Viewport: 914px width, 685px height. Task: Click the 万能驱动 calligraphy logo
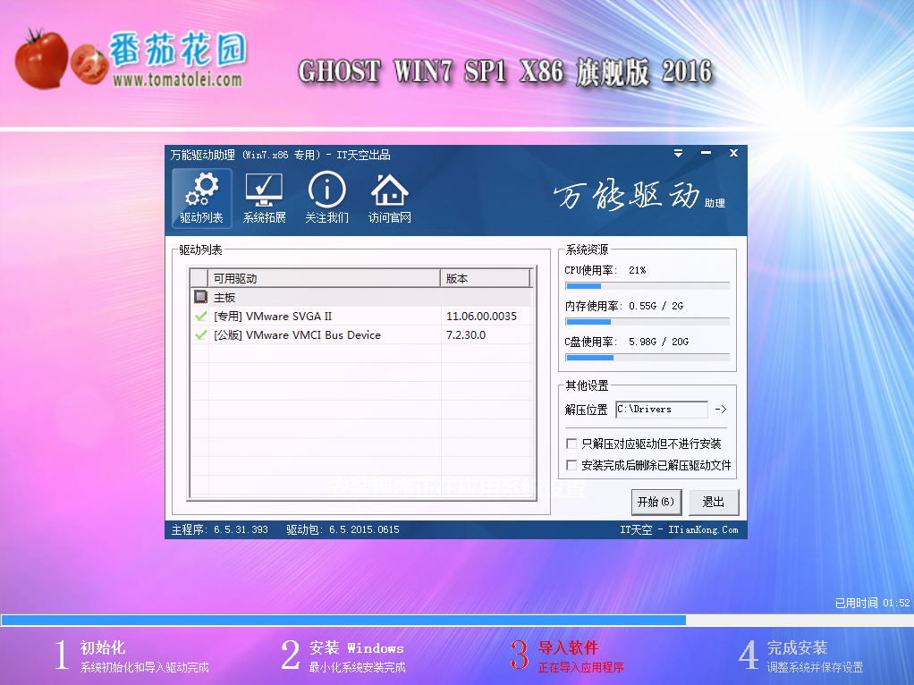(x=627, y=195)
